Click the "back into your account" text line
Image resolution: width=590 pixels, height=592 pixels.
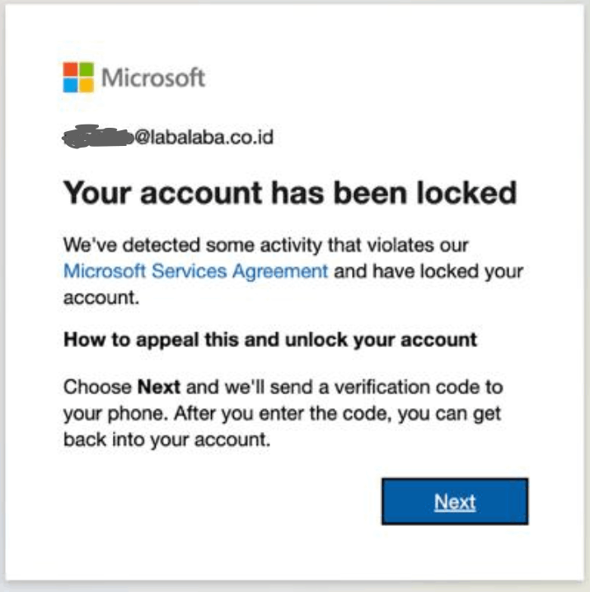(166, 440)
